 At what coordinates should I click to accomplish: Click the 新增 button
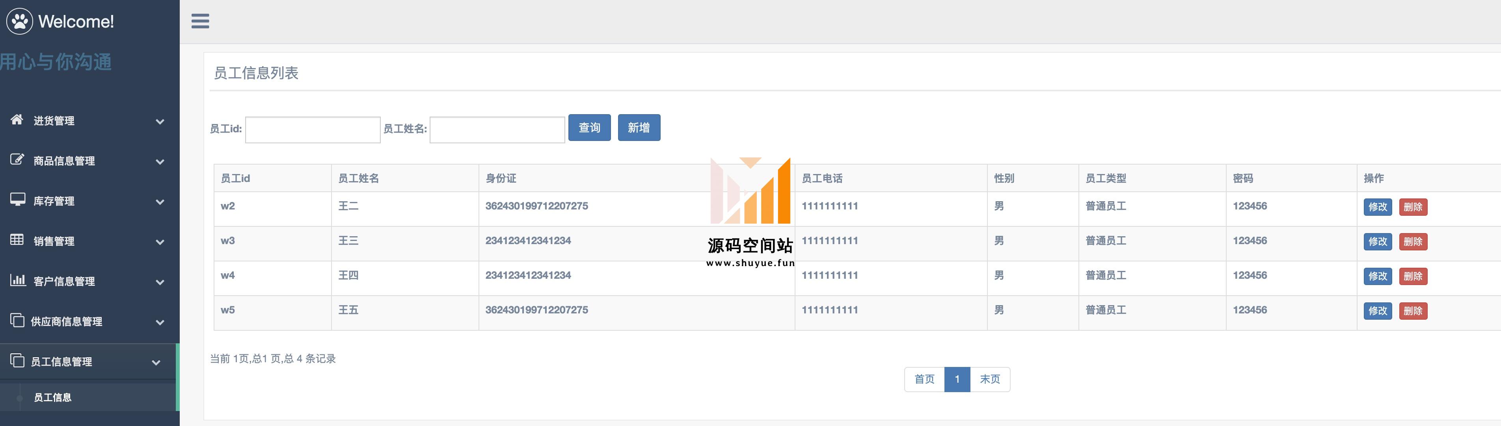tap(639, 128)
